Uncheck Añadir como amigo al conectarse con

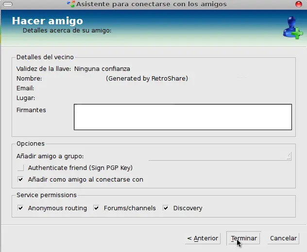point(21,180)
